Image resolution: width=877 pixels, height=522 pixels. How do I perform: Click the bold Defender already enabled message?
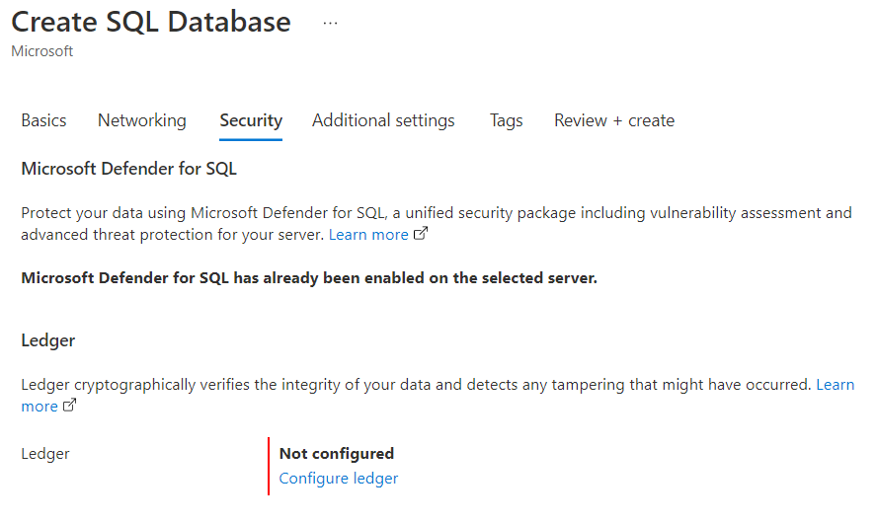click(x=309, y=278)
